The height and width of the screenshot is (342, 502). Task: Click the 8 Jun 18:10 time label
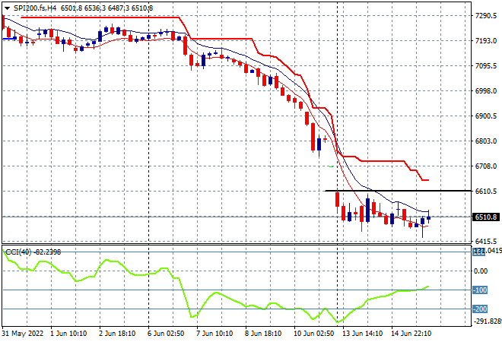[263, 334]
